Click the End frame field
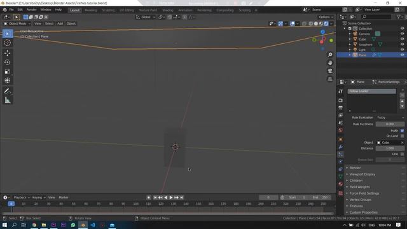Screen dimensions: 407x229 321,198
